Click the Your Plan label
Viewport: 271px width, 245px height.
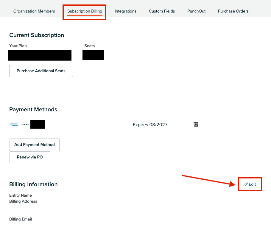pos(18,46)
